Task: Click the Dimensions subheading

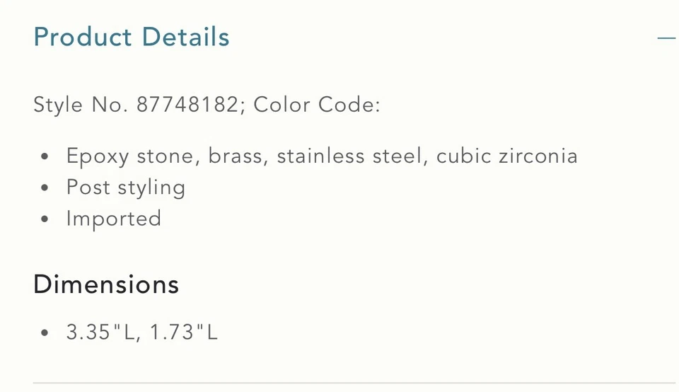Action: point(106,284)
